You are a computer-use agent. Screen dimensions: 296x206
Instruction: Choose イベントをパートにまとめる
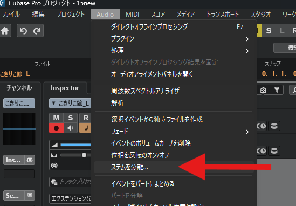pos(174,184)
